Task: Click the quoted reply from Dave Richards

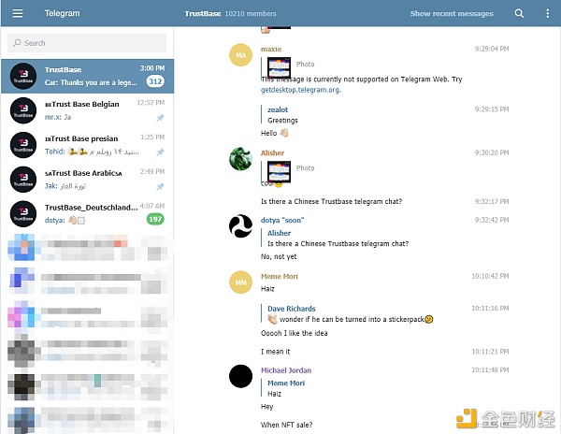Action: click(347, 313)
